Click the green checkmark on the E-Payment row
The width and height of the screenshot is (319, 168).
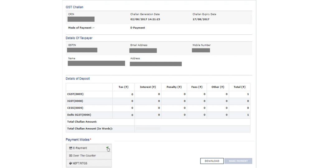click(107, 148)
